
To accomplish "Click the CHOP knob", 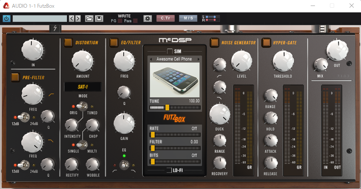I will click(x=92, y=125).
